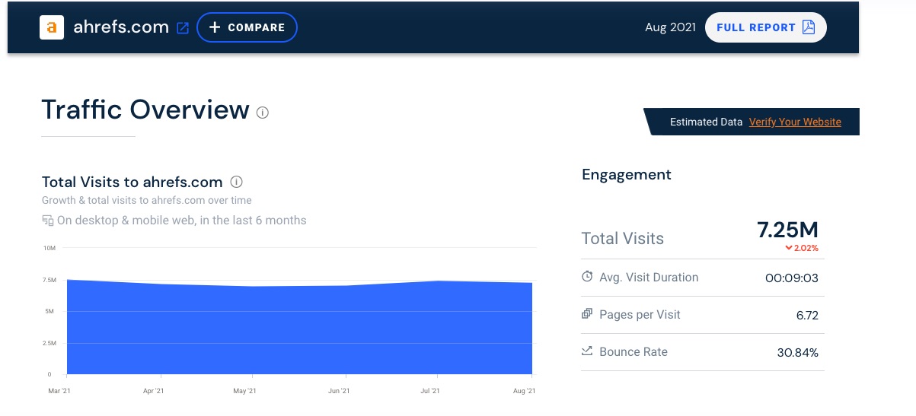Viewport: 916px width, 416px height.
Task: Click the Apr '21 axis label
Action: [x=153, y=391]
